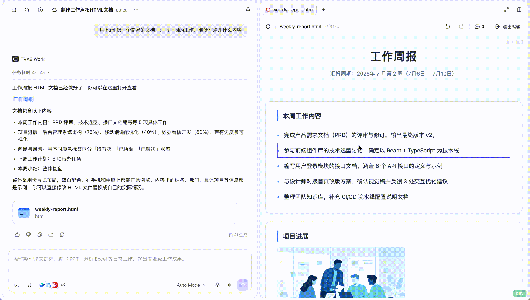Reload the weekly-report.html preview
The width and height of the screenshot is (530, 300).
[268, 27]
